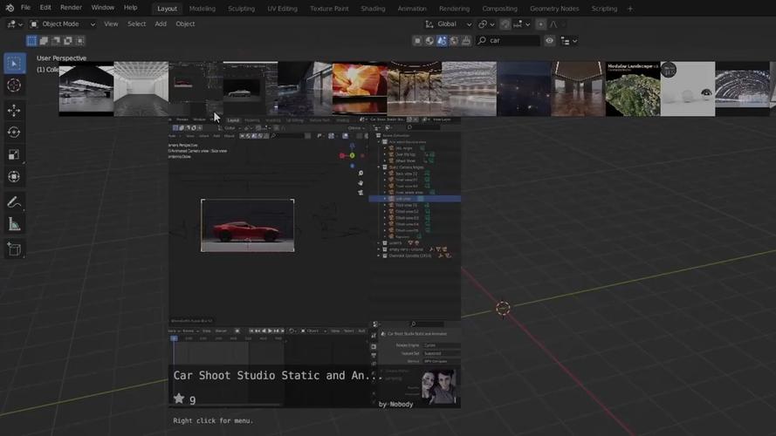The height and width of the screenshot is (436, 776).
Task: Open the proportional falloff dropdown
Action: [x=557, y=24]
